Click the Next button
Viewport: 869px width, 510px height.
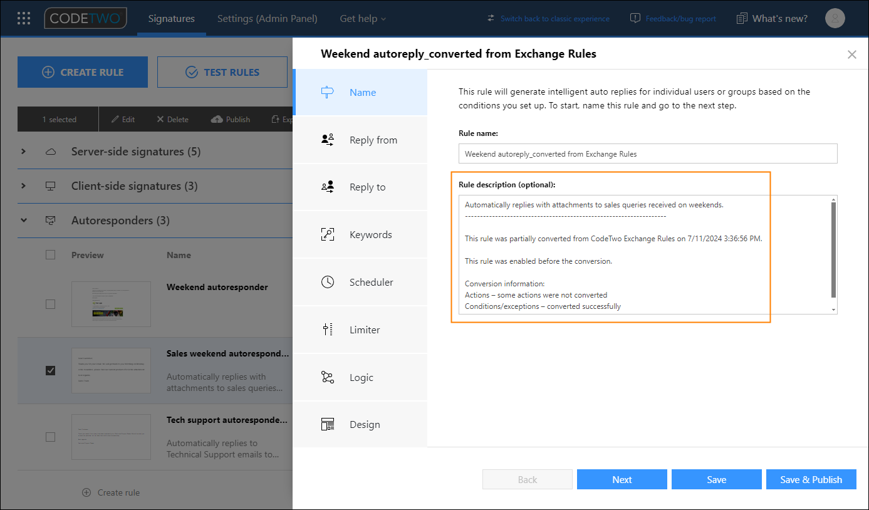[x=622, y=479]
